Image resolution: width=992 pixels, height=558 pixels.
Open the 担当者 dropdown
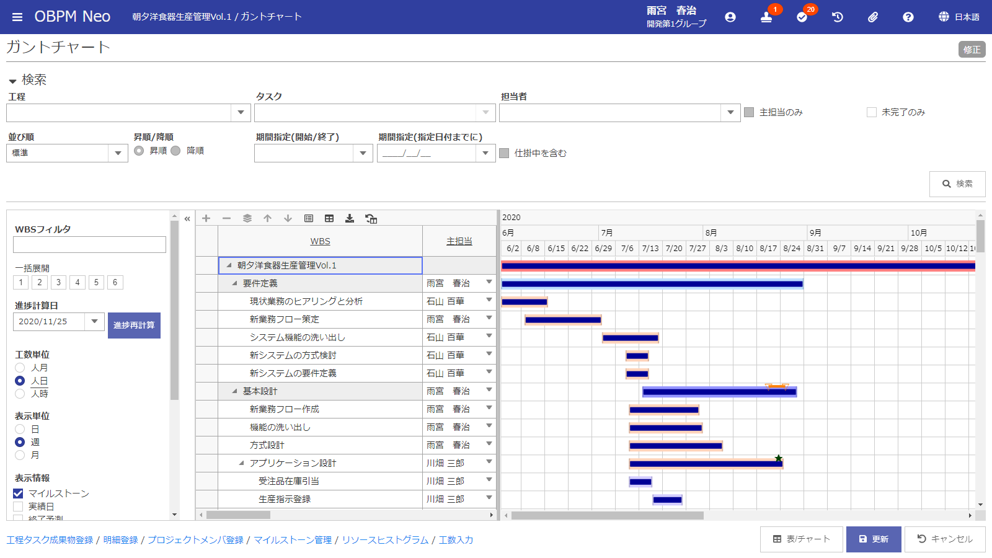pos(730,113)
